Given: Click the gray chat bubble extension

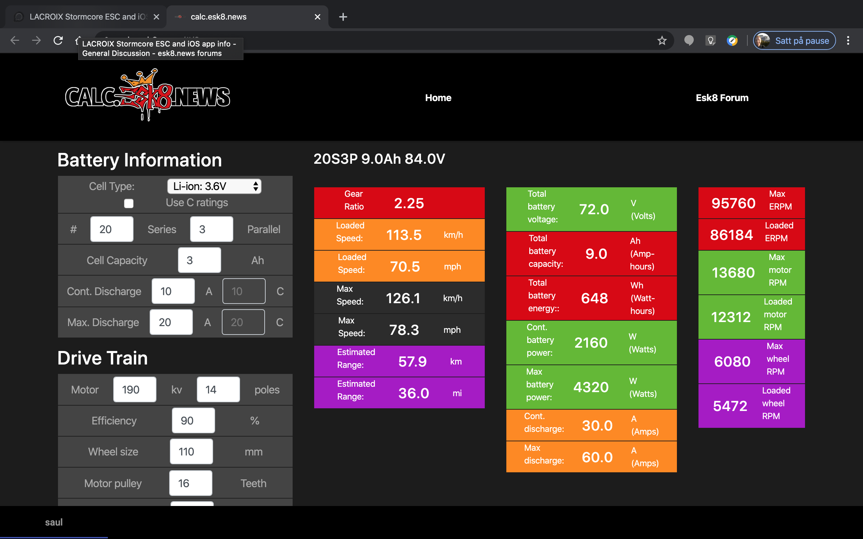Looking at the screenshot, I should coord(689,41).
